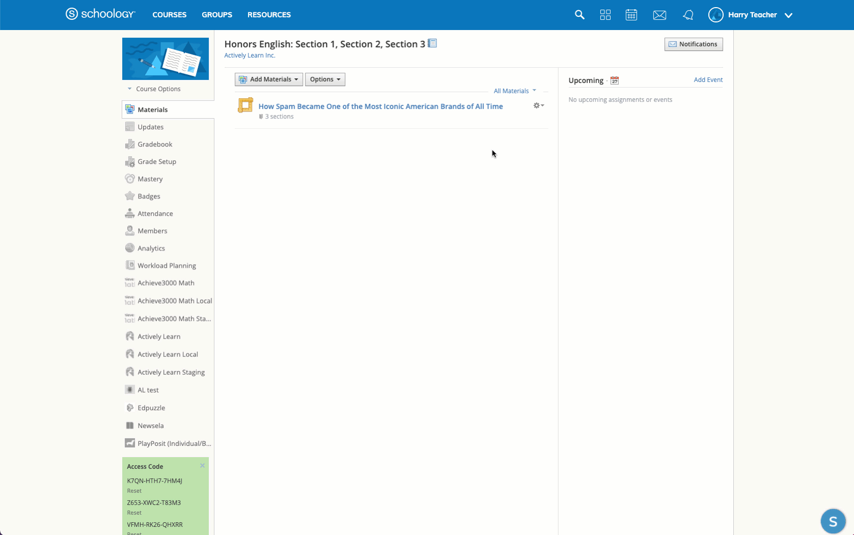
Task: Click the Members icon
Action: pyautogui.click(x=130, y=231)
